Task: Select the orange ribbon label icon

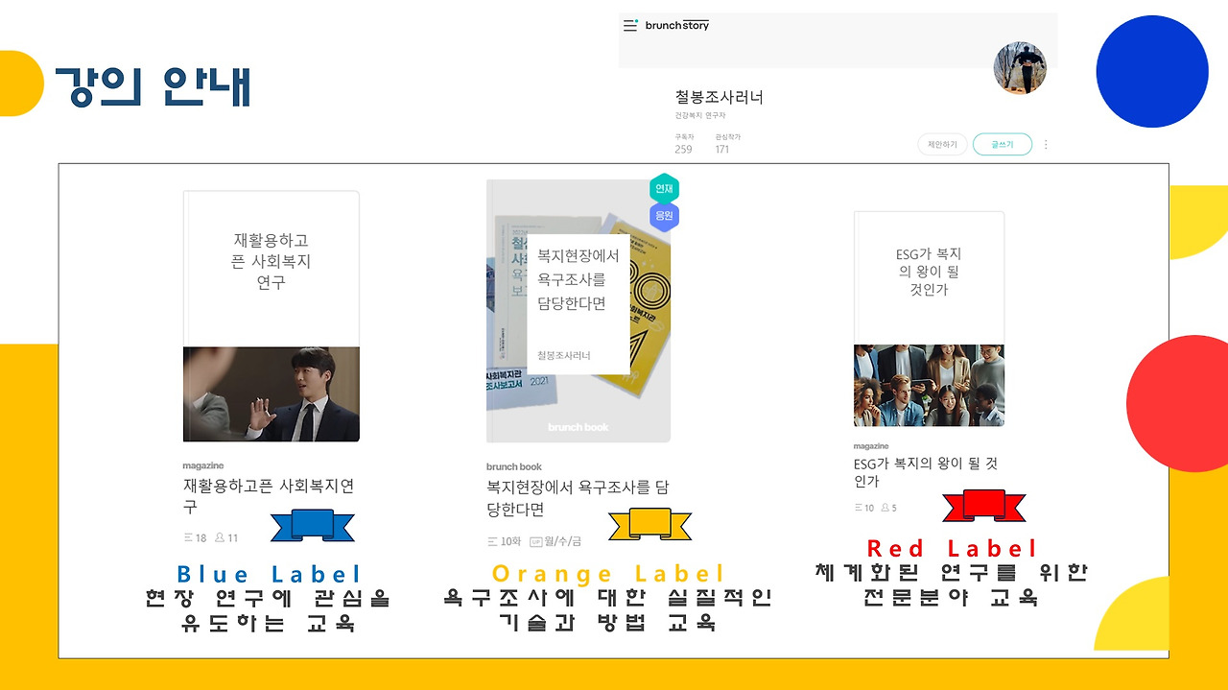Action: [x=649, y=525]
